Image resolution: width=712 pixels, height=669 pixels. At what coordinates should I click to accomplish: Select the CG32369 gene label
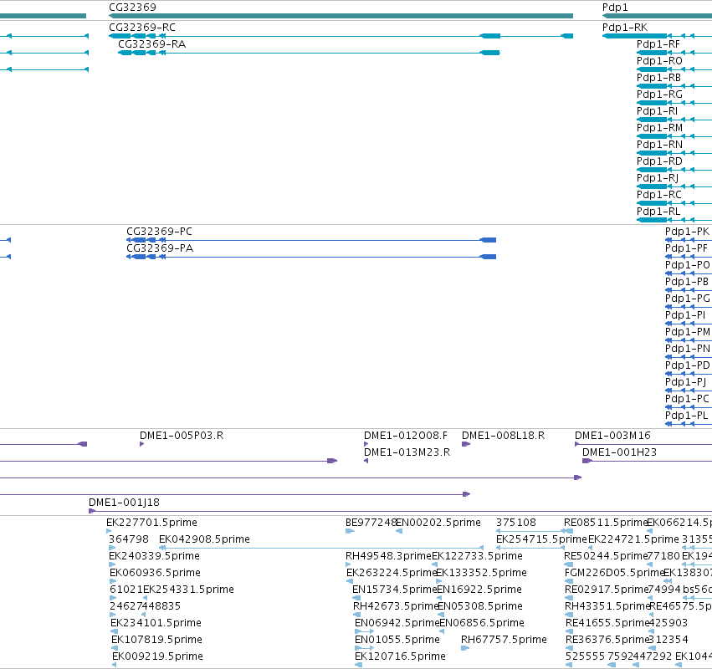(x=132, y=8)
